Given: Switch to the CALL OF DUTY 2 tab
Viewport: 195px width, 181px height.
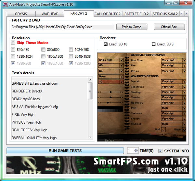Looking at the screenshot, I should coord(108,14).
